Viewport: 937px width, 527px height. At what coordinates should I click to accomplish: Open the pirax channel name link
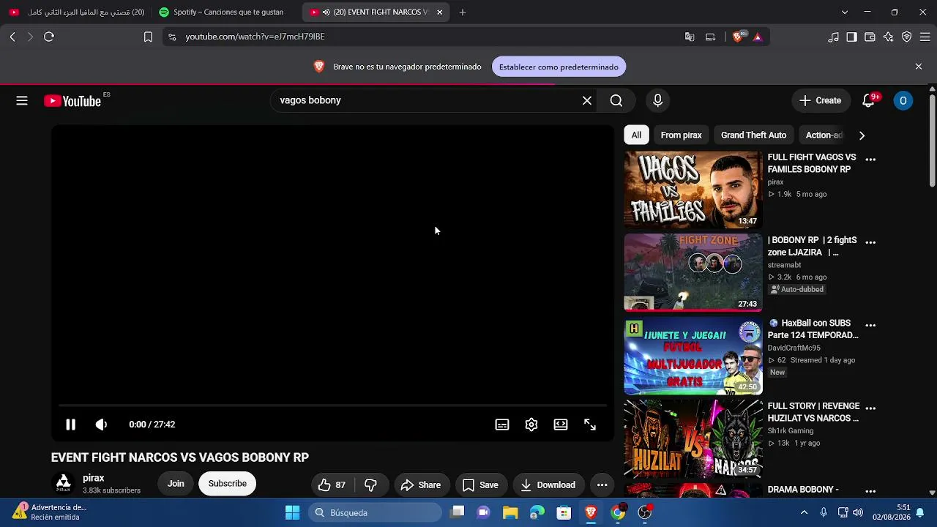point(94,478)
